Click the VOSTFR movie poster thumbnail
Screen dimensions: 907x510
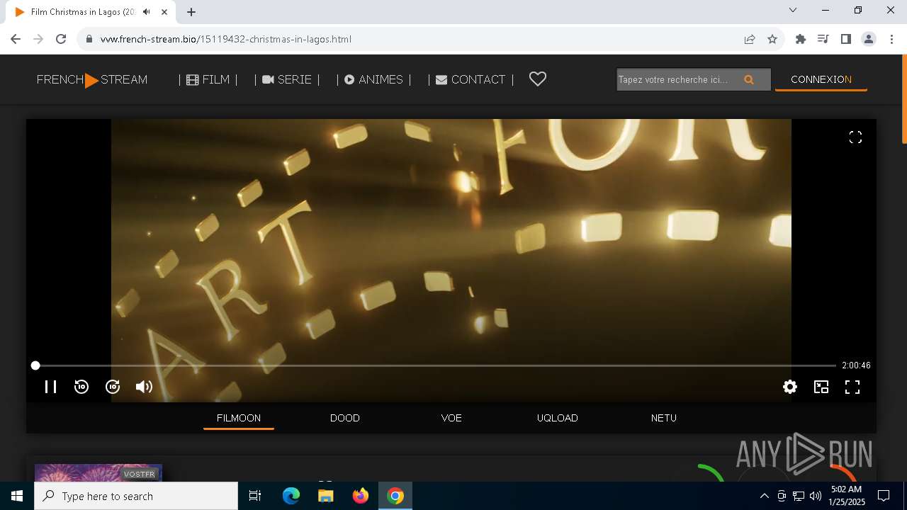(x=98, y=473)
